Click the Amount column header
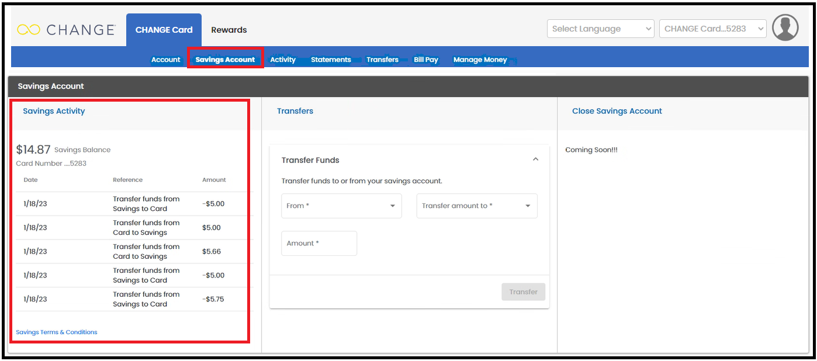Image resolution: width=817 pixels, height=361 pixels. [x=214, y=180]
